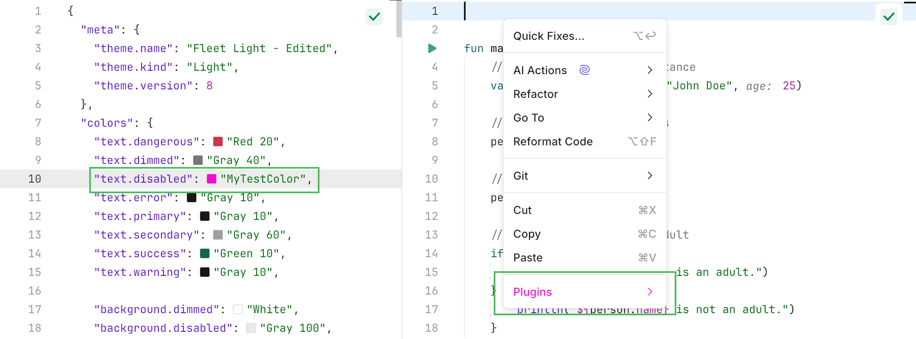Image resolution: width=916 pixels, height=339 pixels.
Task: Choose Copy from the context menu
Action: click(x=585, y=233)
